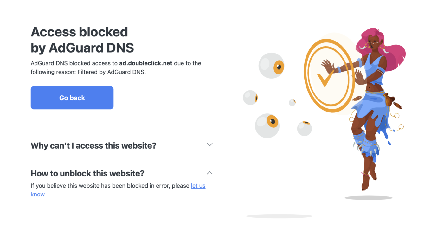Click the up chevron beside "How to unblock this website?"
Image resolution: width=431 pixels, height=237 pixels.
209,173
